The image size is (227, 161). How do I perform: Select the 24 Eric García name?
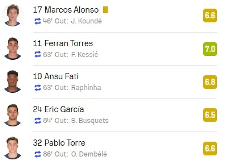tap(58, 109)
